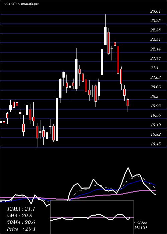The width and height of the screenshot is (167, 234).
Task: Select the 21.4 price axis label
Action: [x=154, y=68]
